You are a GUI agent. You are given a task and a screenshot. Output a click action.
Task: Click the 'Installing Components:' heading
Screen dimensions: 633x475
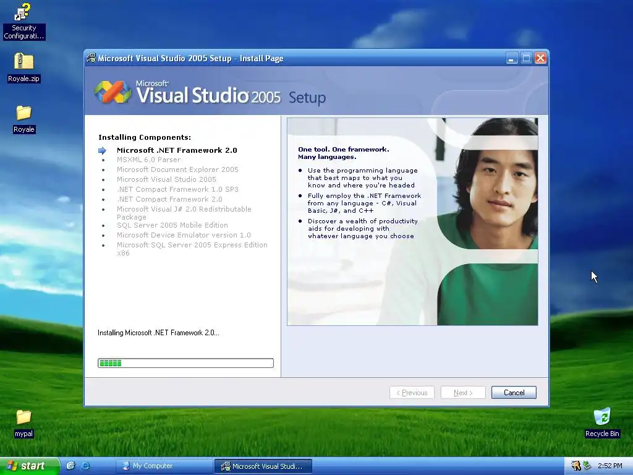pos(145,137)
